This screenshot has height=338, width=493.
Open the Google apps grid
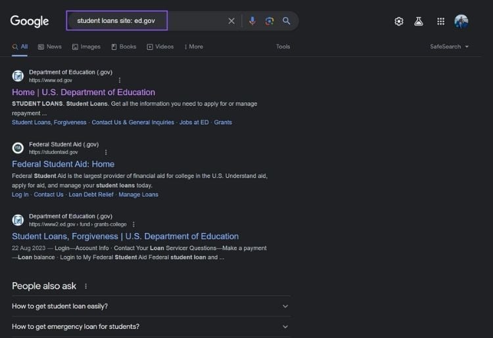point(441,22)
